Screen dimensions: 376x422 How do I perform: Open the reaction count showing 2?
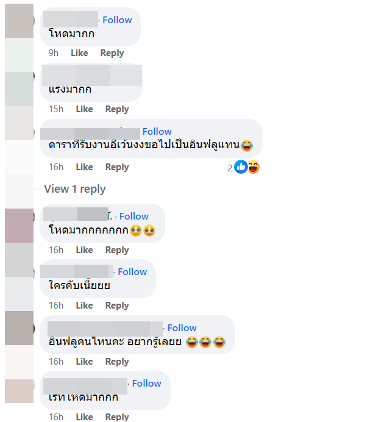point(230,168)
